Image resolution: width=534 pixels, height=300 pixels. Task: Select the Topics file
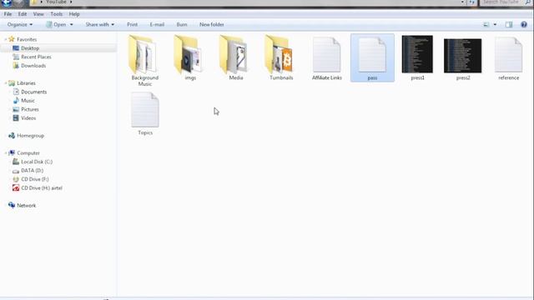(145, 113)
